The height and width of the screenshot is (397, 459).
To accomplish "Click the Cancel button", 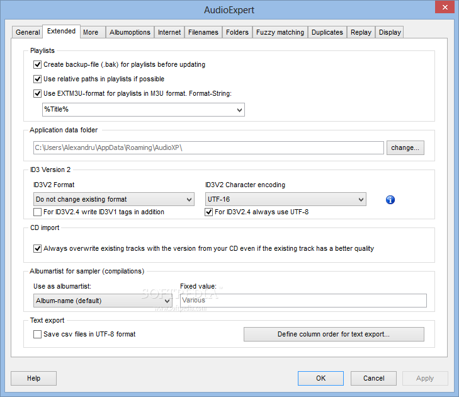I will [373, 378].
